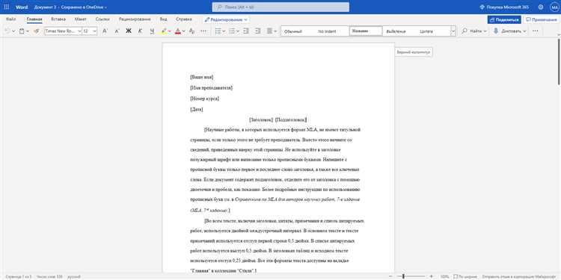Click the По ширине fit-width button
This screenshot has height=280, width=561.
[465, 277]
